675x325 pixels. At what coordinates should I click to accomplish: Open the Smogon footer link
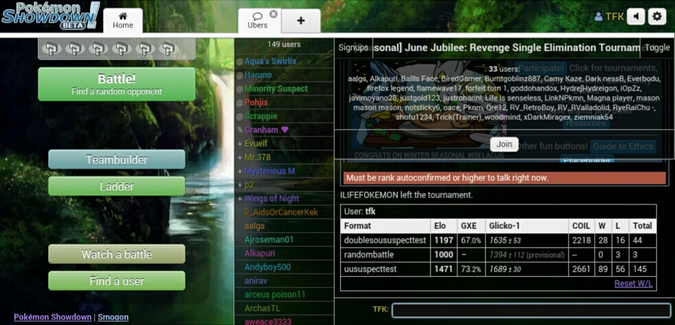click(113, 317)
